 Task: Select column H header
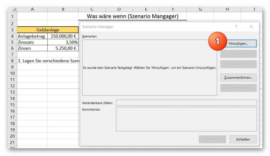click(x=227, y=9)
